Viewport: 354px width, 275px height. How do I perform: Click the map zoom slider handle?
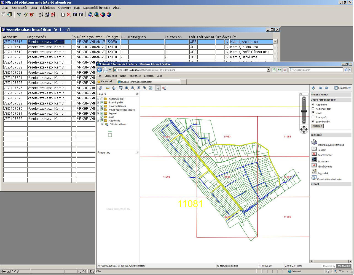304,111
